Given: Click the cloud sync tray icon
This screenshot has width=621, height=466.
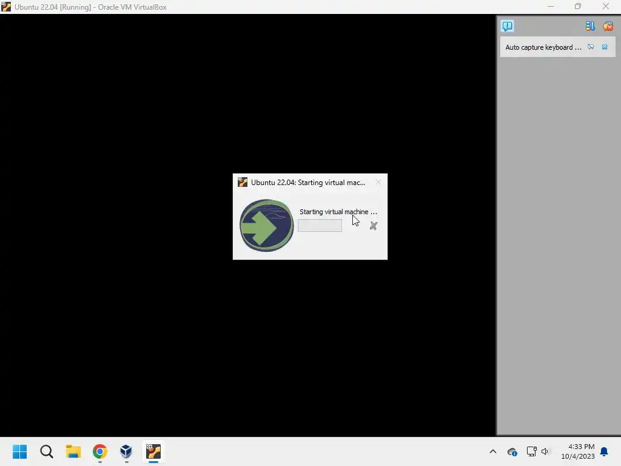Looking at the screenshot, I should pos(512,451).
